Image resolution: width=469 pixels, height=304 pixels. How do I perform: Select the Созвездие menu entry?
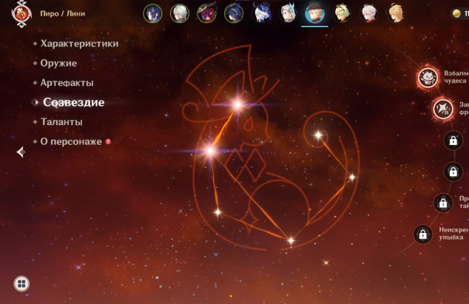(x=73, y=102)
